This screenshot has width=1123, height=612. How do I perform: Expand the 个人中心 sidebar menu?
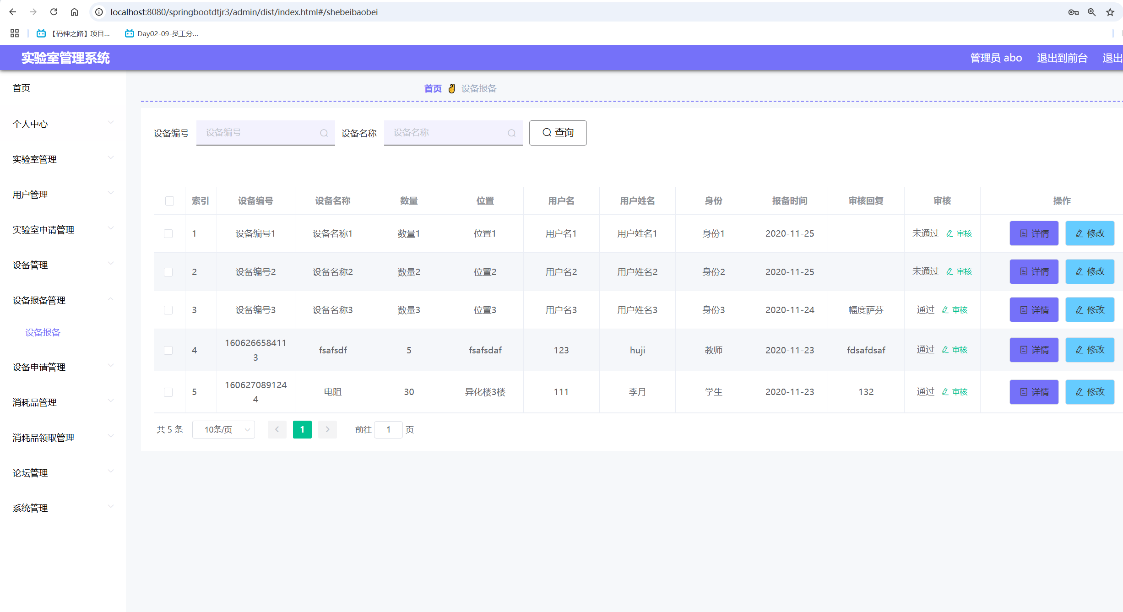coord(63,124)
